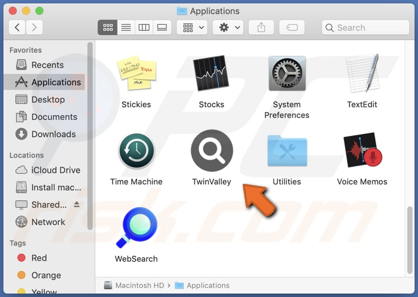The width and height of the screenshot is (418, 297).
Task: Open the Stickies application icon
Action: coord(136,72)
